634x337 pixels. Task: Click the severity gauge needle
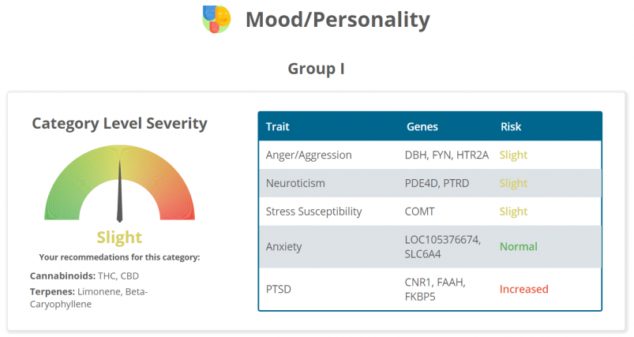pos(119,192)
